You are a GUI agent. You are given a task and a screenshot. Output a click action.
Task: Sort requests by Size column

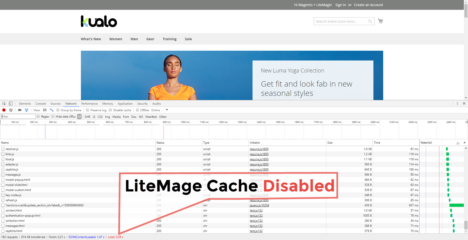tap(349, 143)
